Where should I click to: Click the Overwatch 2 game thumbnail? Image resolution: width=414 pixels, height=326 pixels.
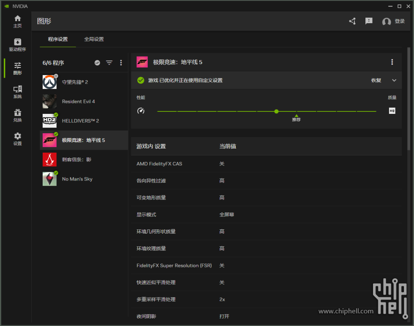click(x=50, y=82)
